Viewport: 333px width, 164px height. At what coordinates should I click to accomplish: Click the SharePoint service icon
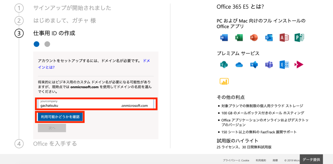click(224, 64)
